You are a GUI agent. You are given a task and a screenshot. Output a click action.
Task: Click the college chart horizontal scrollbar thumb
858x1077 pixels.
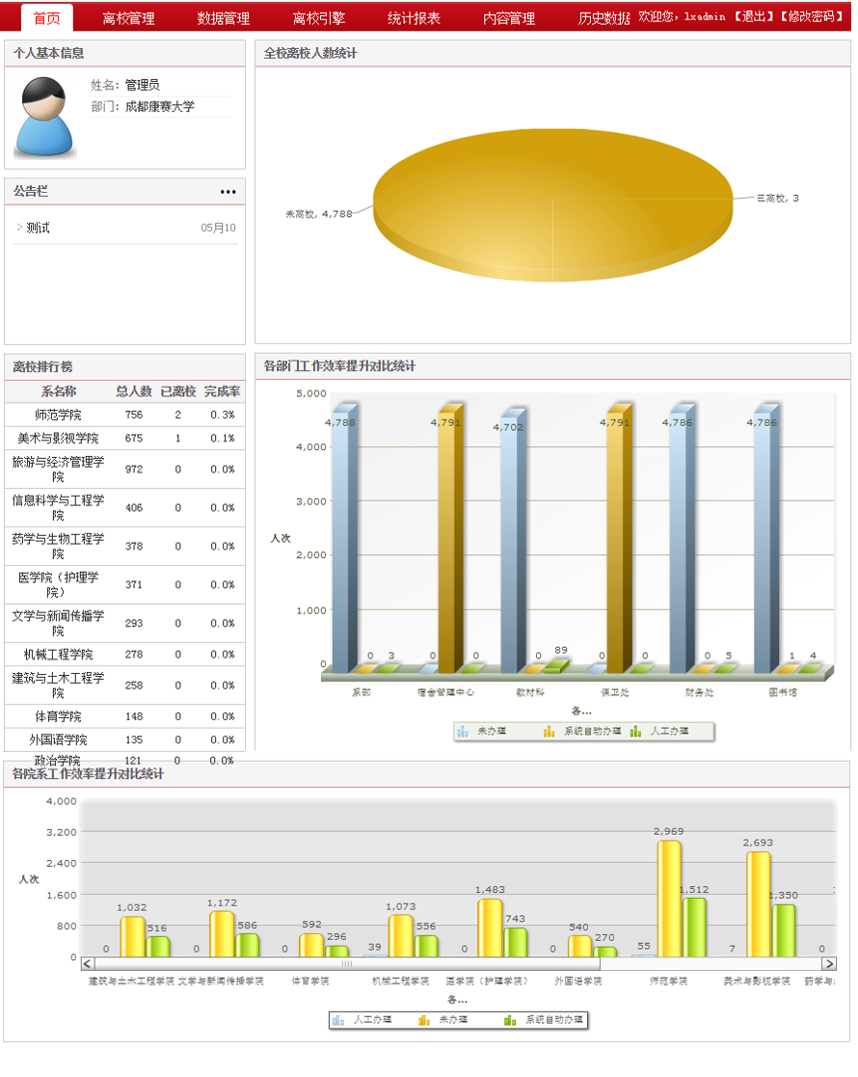[347, 963]
